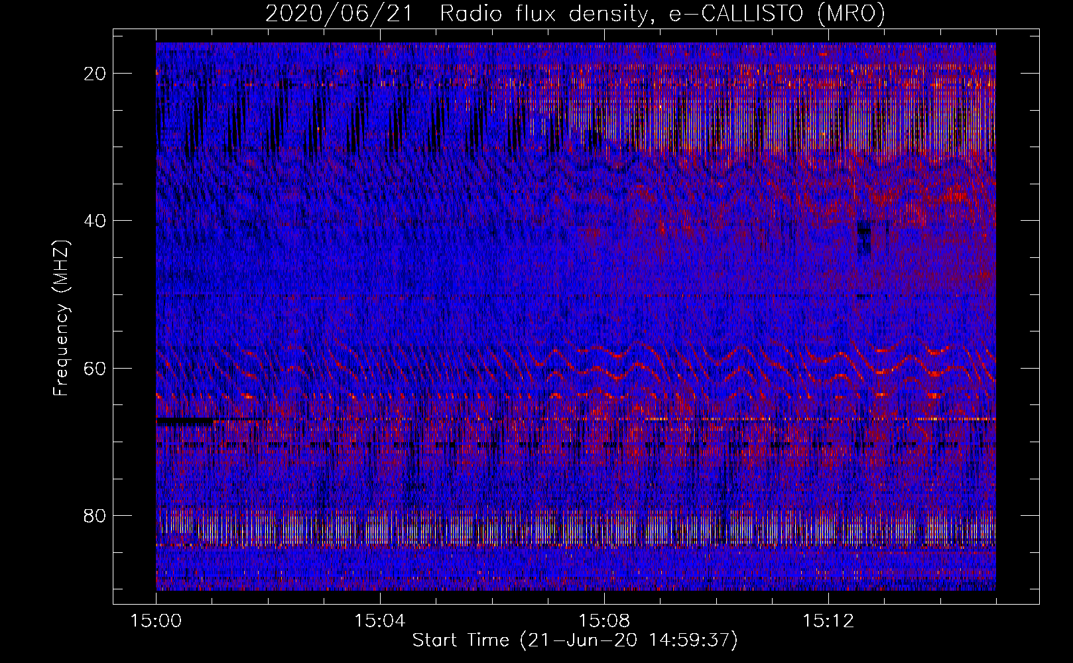The width and height of the screenshot is (1073, 663).
Task: Click the '15:12' time tick label
Action: (x=828, y=621)
